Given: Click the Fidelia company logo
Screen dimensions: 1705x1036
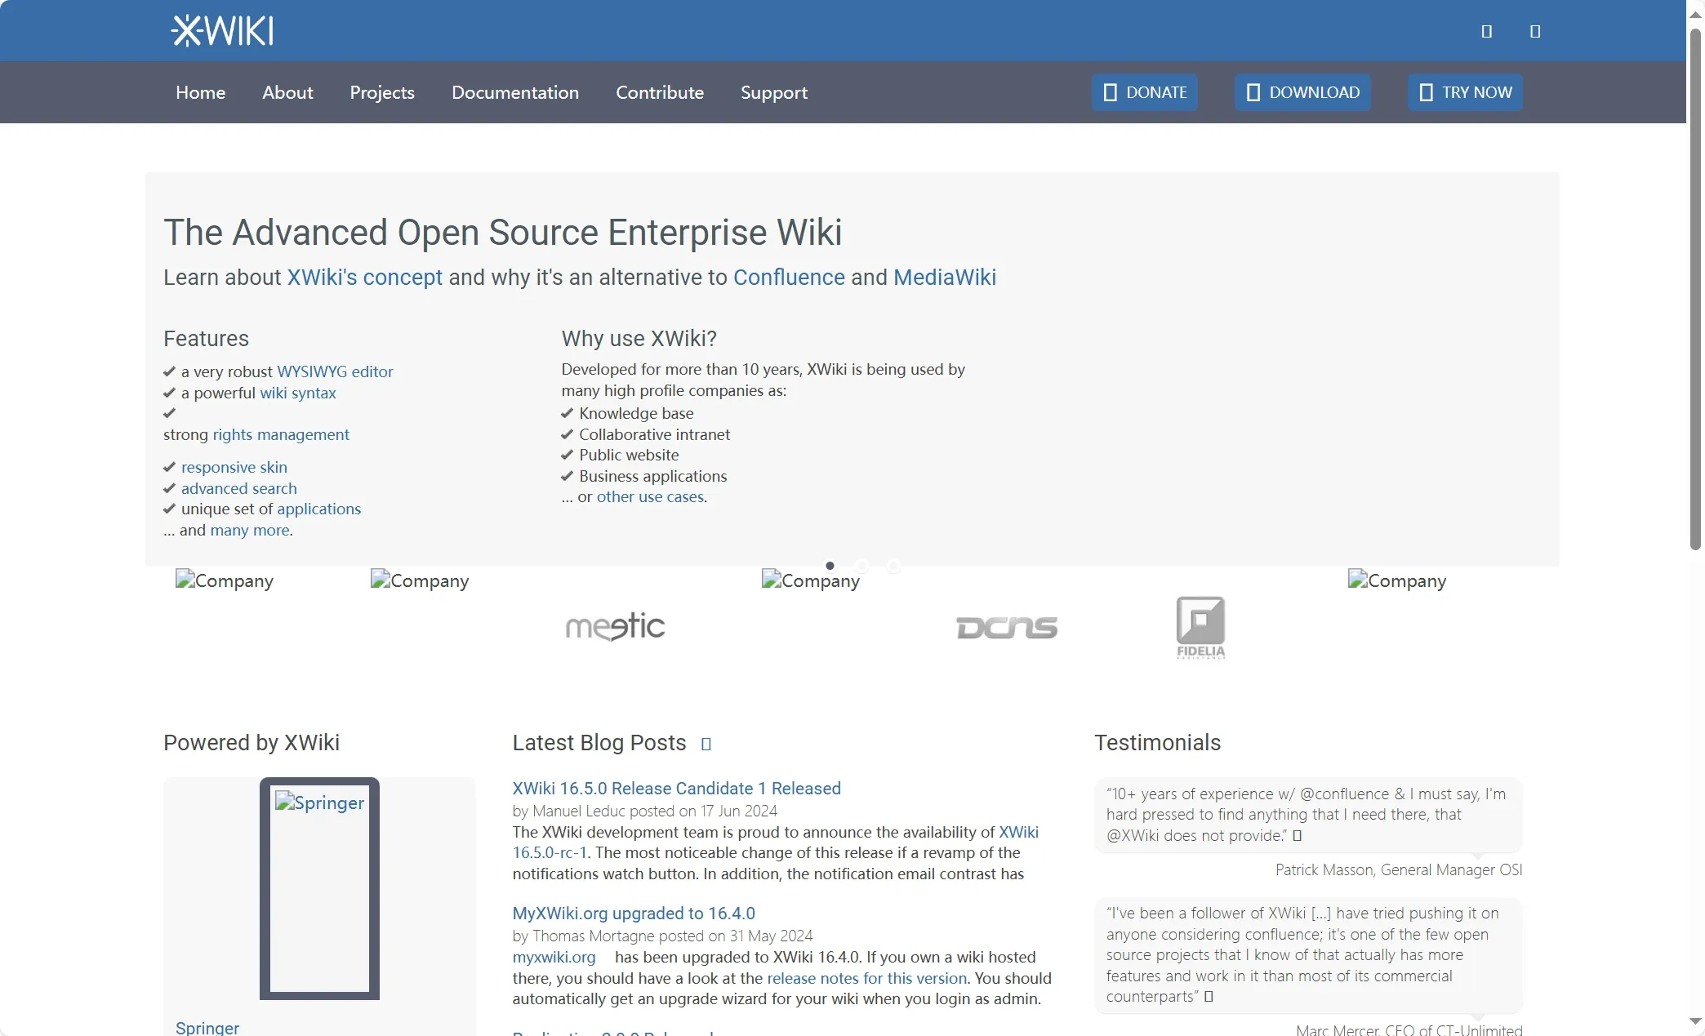Looking at the screenshot, I should pos(1200,627).
